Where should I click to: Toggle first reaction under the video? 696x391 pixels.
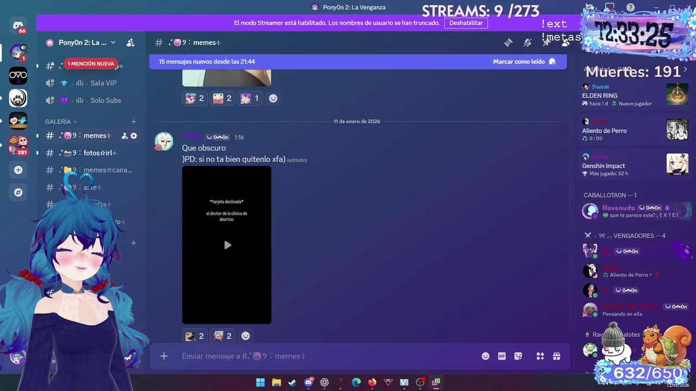(x=195, y=336)
